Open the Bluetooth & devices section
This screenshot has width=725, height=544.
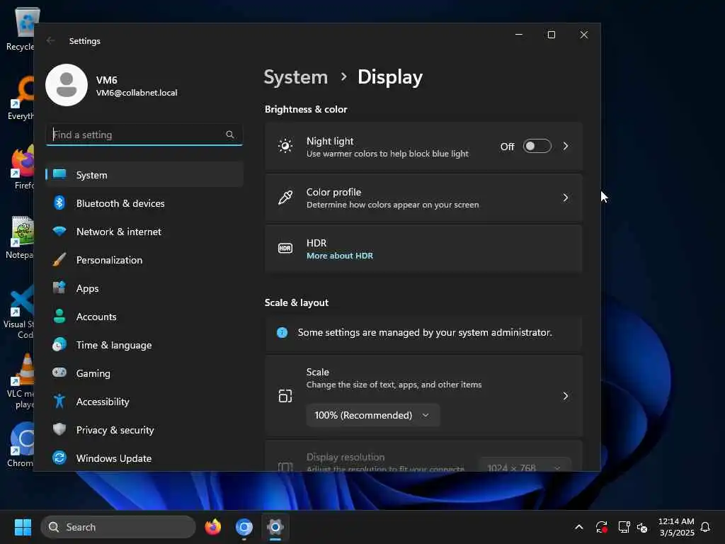coord(144,203)
